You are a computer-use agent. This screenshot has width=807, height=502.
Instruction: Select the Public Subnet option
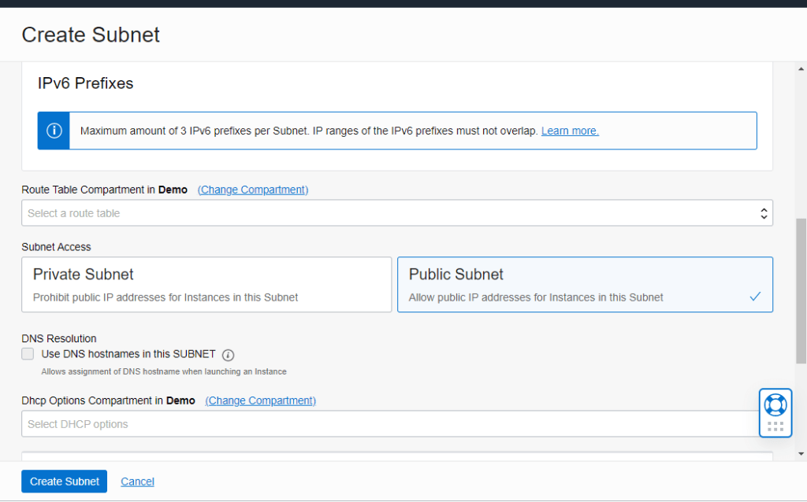(x=584, y=285)
